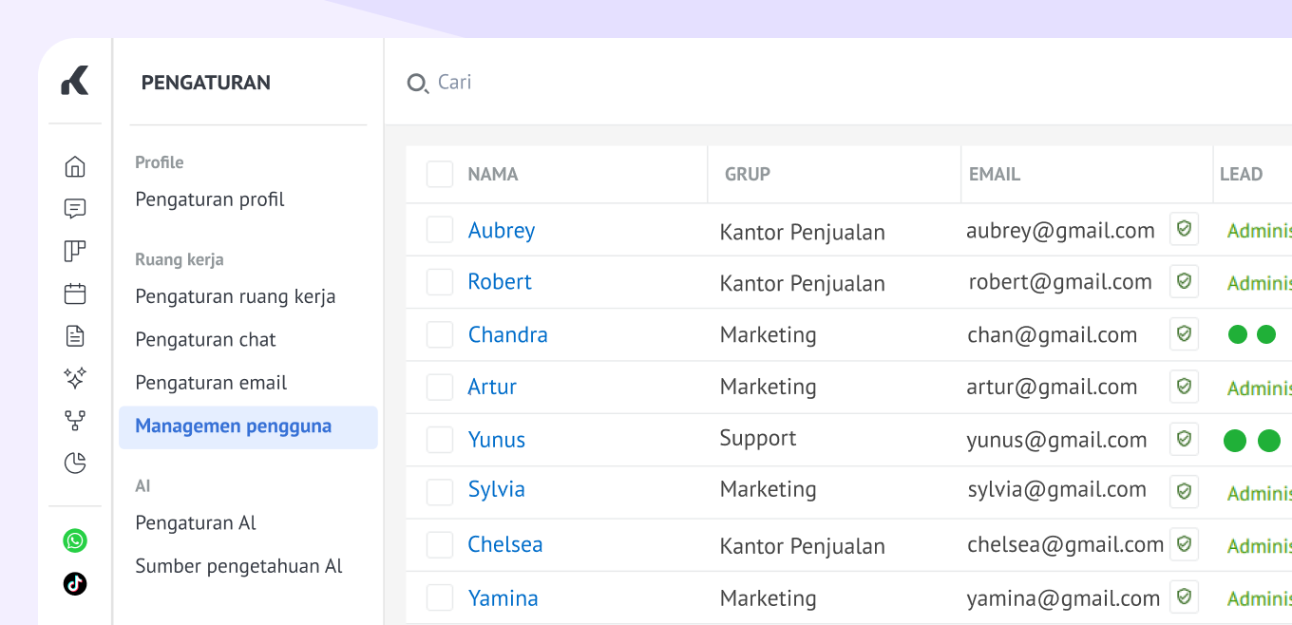1292x625 pixels.
Task: Select all users with header checkbox
Action: (x=440, y=175)
